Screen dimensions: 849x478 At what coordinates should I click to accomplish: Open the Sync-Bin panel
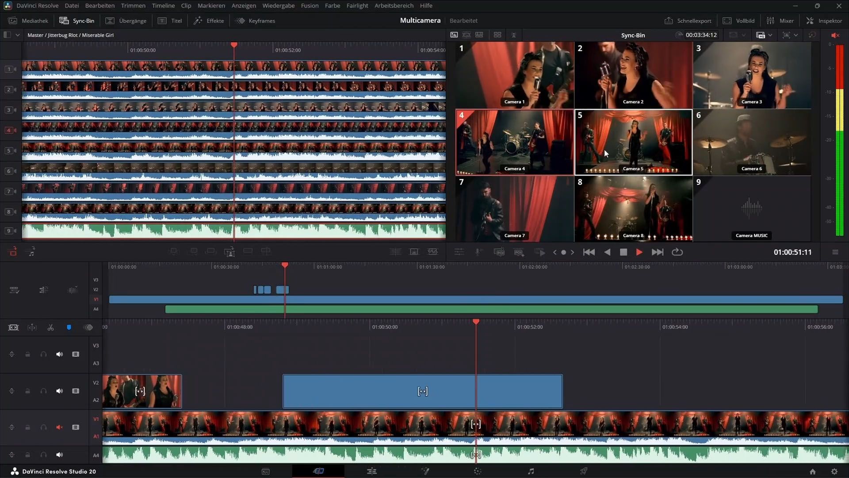pyautogui.click(x=77, y=21)
